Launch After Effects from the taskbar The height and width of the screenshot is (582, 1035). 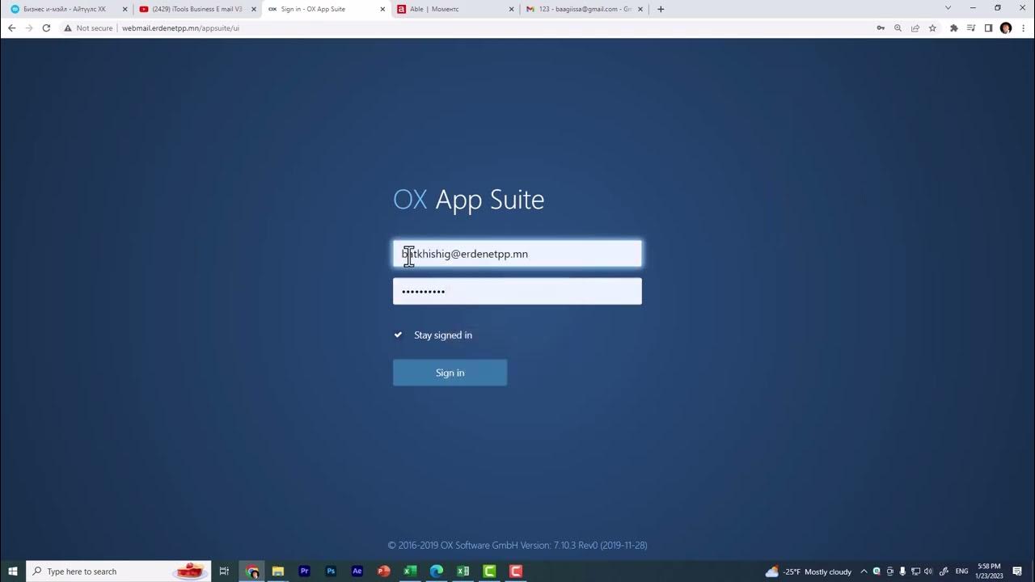(357, 571)
